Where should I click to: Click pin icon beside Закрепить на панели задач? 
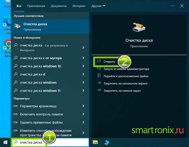coord(99,90)
